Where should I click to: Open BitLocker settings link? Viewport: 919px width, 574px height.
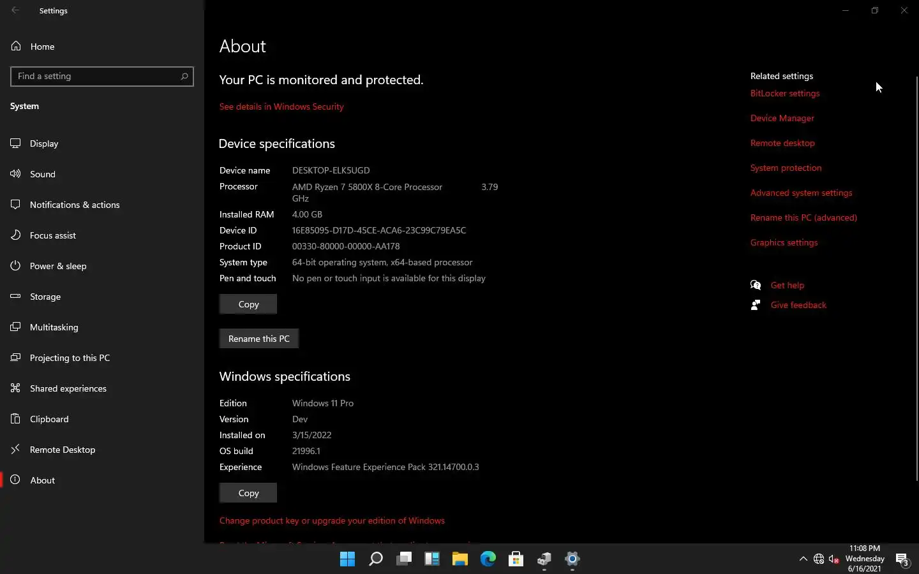tap(785, 93)
